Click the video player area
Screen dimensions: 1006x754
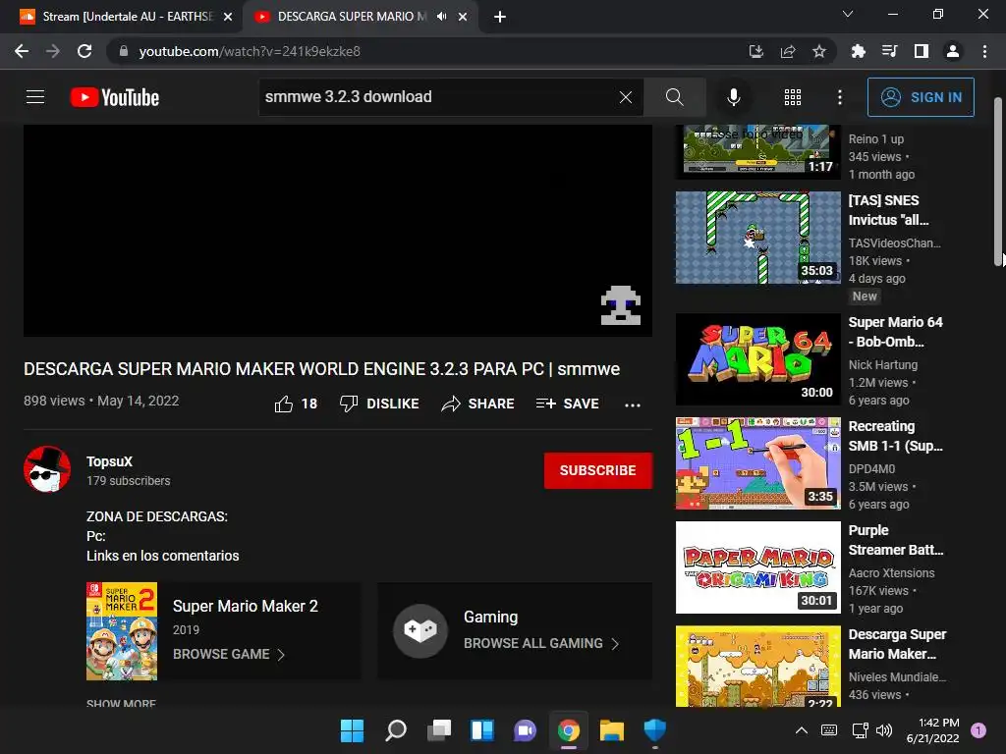338,230
